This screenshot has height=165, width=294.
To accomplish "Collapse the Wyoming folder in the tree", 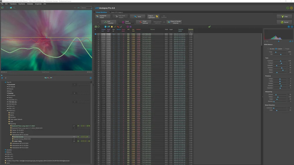I will click(x=8, y=124).
